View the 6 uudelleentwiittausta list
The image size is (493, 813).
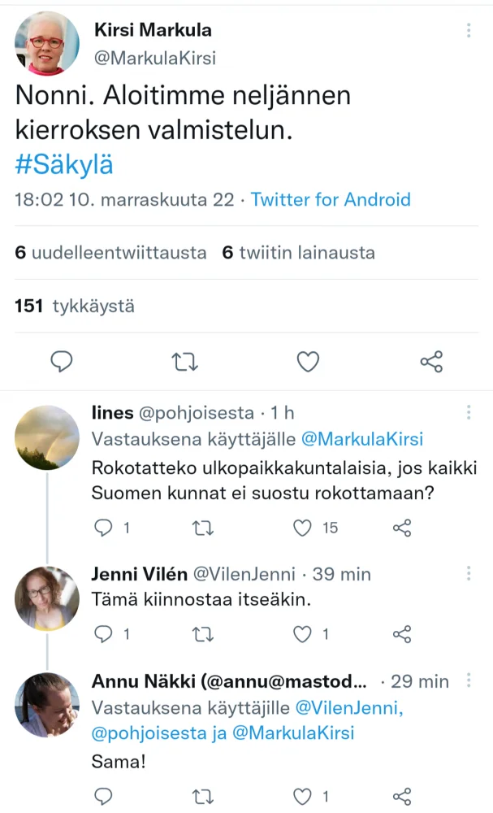tap(111, 253)
